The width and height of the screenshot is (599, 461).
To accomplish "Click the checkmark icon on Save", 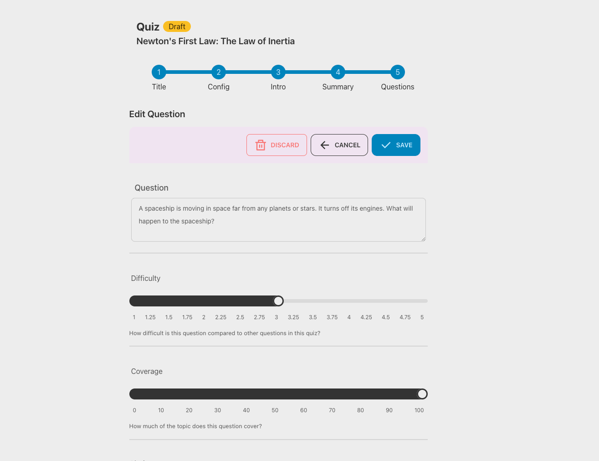I will tap(386, 145).
